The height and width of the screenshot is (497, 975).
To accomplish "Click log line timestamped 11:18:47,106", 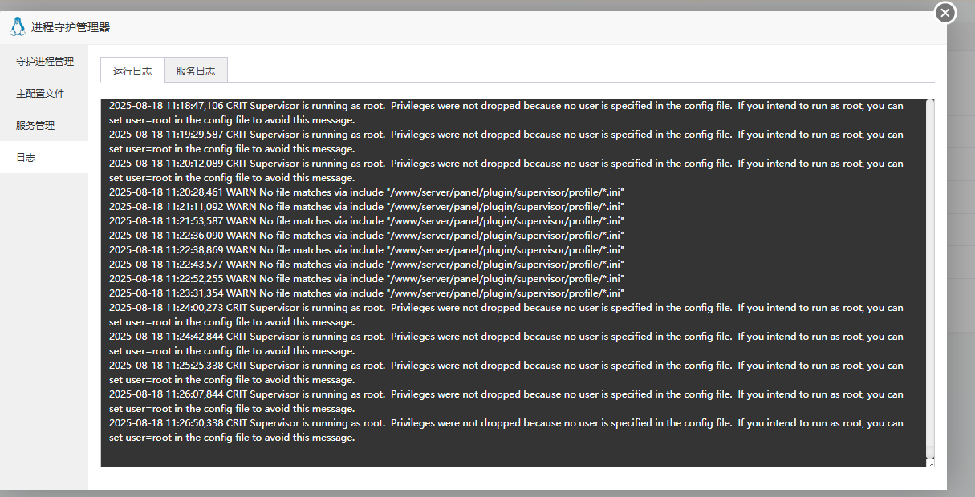I will [506, 113].
